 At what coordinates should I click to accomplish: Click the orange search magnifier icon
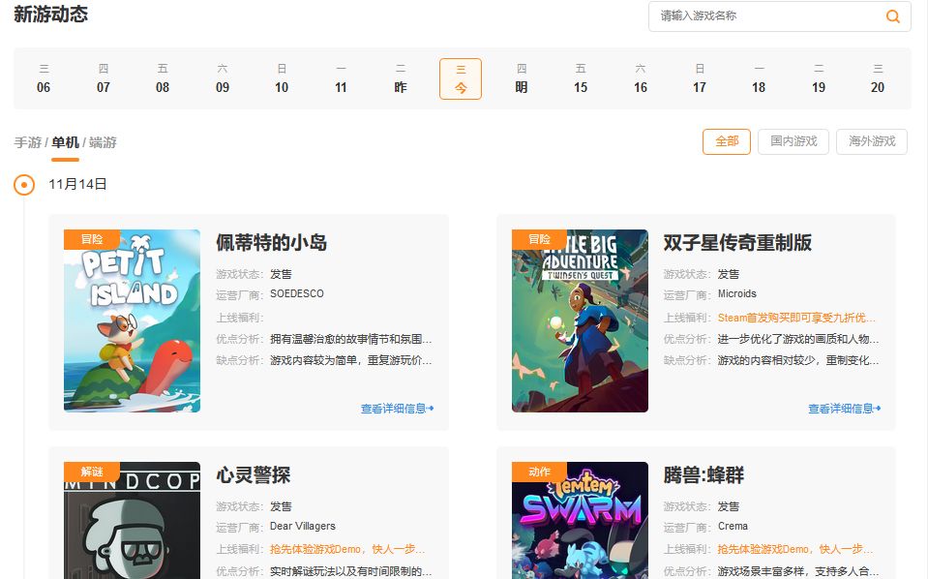892,16
